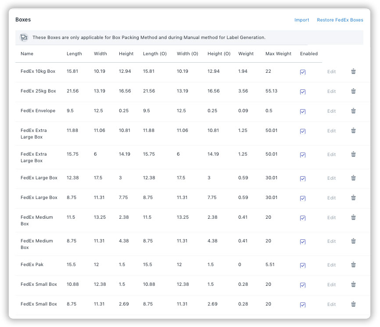Delete the FedEx 10kg Box row
This screenshot has width=380, height=327.
coord(353,71)
